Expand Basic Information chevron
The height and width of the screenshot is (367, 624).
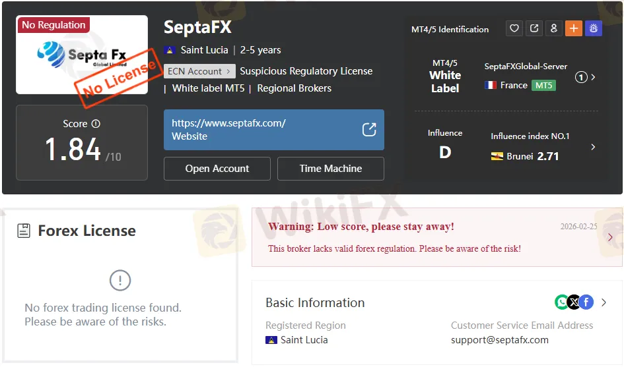click(x=604, y=302)
